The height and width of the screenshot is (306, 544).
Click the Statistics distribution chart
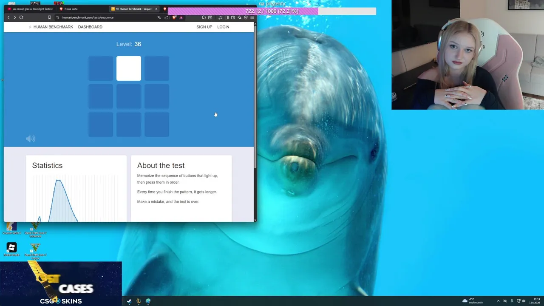76,198
